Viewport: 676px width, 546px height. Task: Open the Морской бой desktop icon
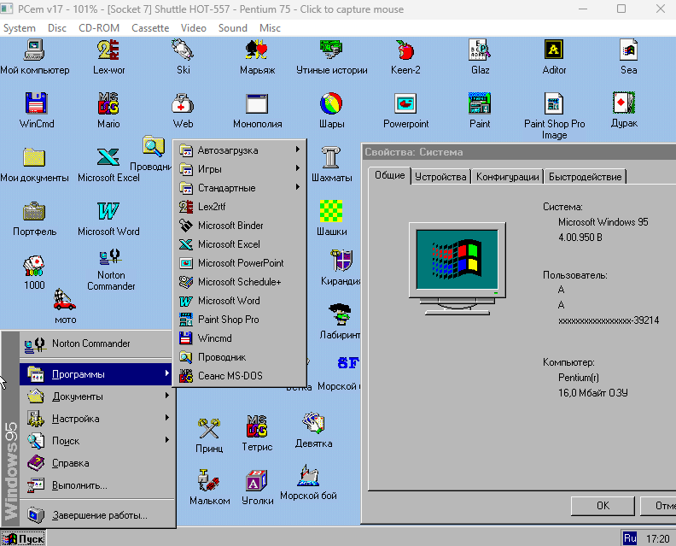pyautogui.click(x=308, y=477)
